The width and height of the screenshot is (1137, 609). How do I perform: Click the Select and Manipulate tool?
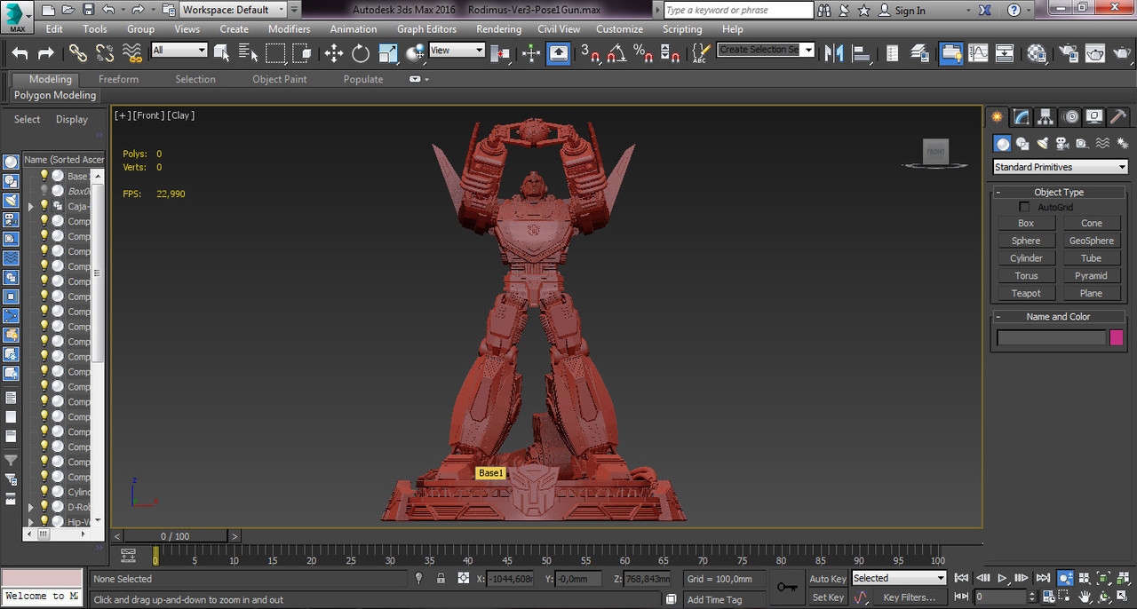(x=531, y=53)
